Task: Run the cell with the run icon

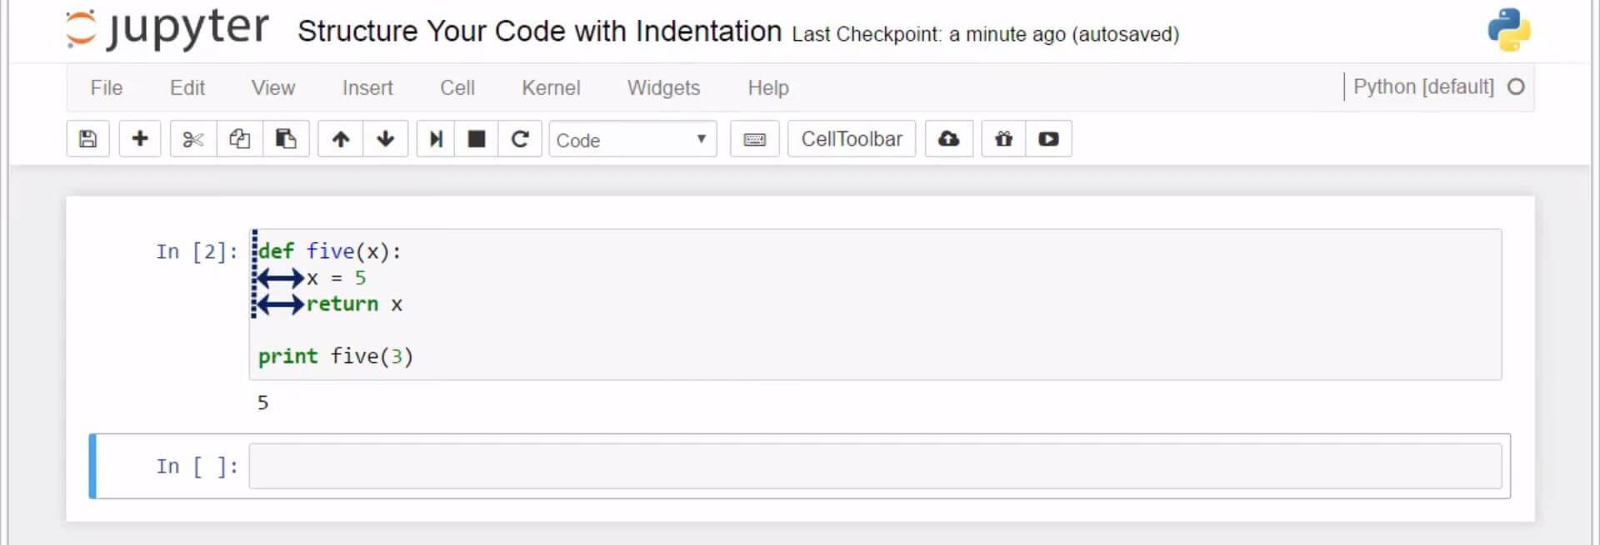Action: (434, 139)
